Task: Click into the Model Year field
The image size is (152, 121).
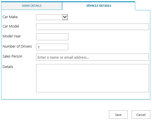Action: click(x=52, y=37)
